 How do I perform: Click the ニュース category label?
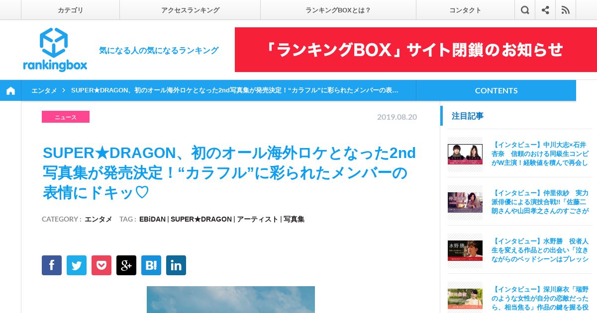point(66,117)
